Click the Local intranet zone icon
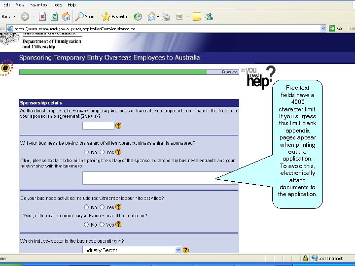This screenshot has width=355, height=266. click(314, 258)
